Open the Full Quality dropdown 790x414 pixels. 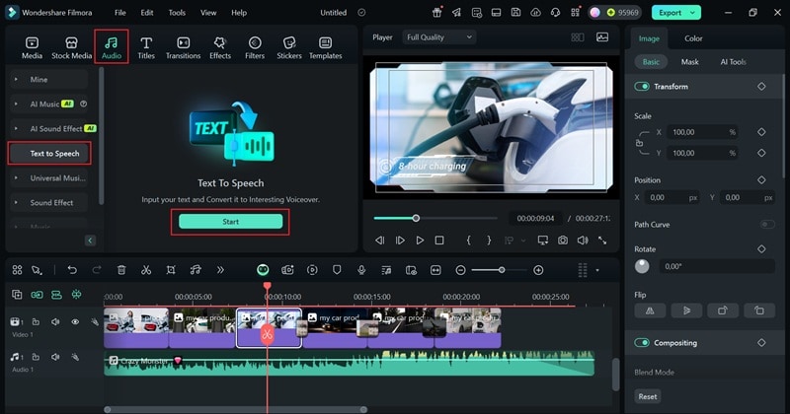click(x=438, y=37)
